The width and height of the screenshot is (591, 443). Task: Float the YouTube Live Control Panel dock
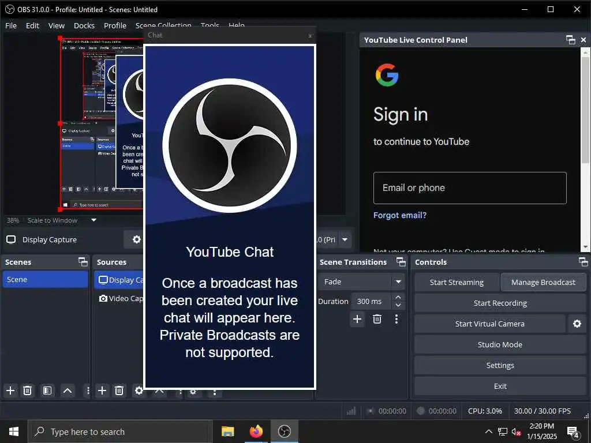571,40
